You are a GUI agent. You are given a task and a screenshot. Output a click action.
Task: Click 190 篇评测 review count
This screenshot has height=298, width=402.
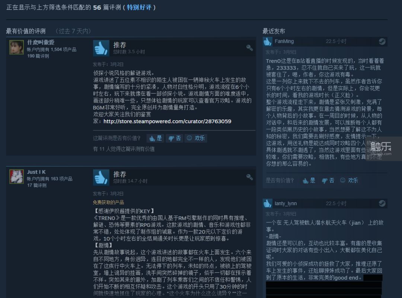38,56
